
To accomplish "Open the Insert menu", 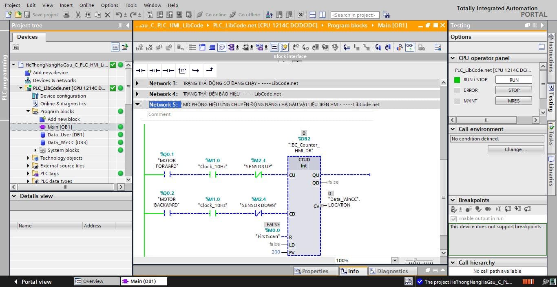I will [66, 5].
